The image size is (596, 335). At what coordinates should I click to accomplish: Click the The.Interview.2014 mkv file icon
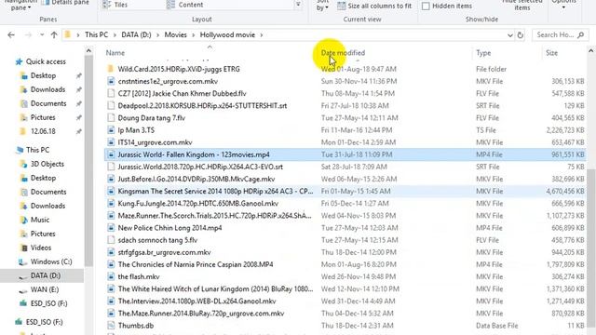(111, 301)
